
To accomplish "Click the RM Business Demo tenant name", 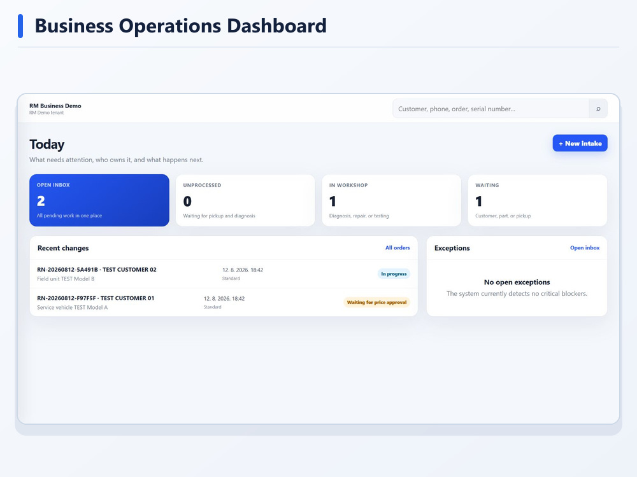I will pyautogui.click(x=55, y=106).
